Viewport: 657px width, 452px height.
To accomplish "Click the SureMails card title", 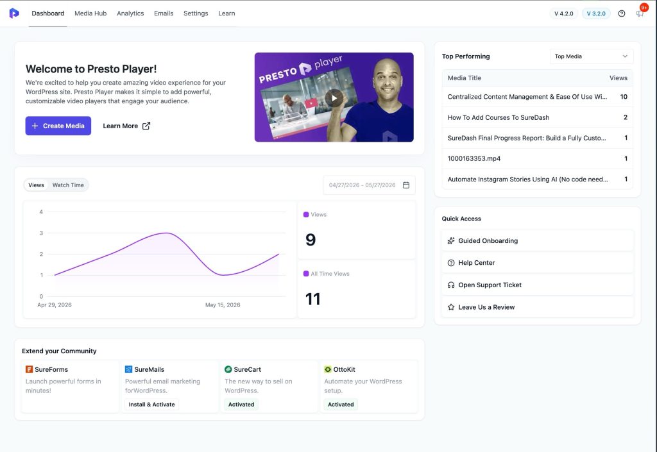I will point(149,369).
